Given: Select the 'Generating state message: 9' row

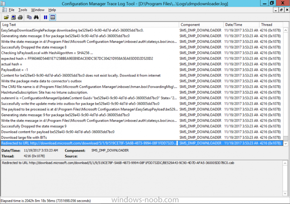Looking at the screenshot, I should point(142,115).
